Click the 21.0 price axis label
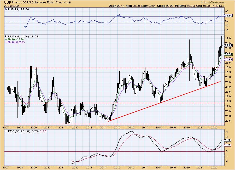The height and width of the screenshot is (170, 235). [228, 116]
